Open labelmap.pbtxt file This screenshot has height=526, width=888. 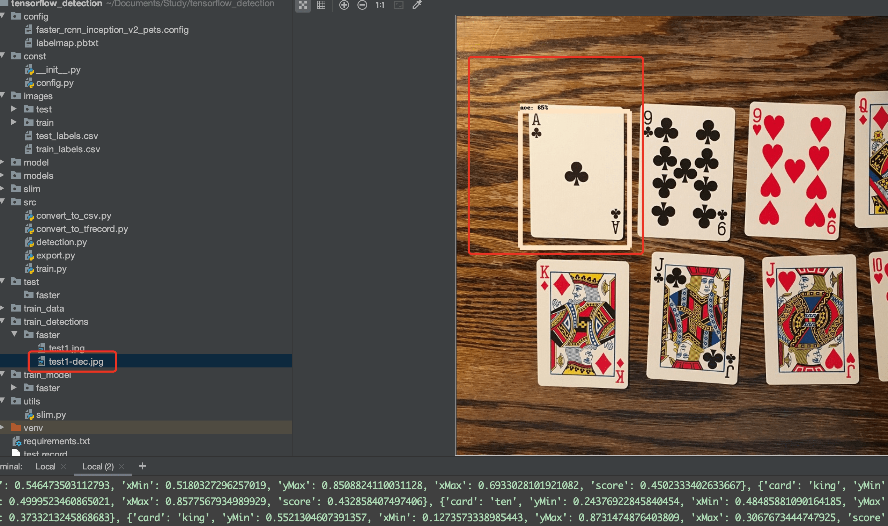click(67, 43)
